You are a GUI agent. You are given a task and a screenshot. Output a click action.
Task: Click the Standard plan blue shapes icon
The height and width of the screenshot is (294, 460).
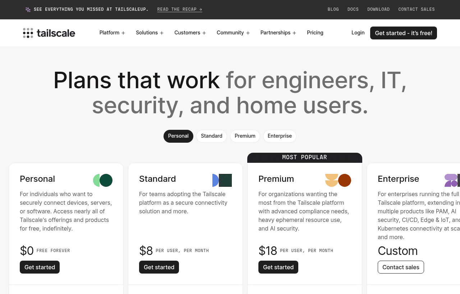pos(222,180)
